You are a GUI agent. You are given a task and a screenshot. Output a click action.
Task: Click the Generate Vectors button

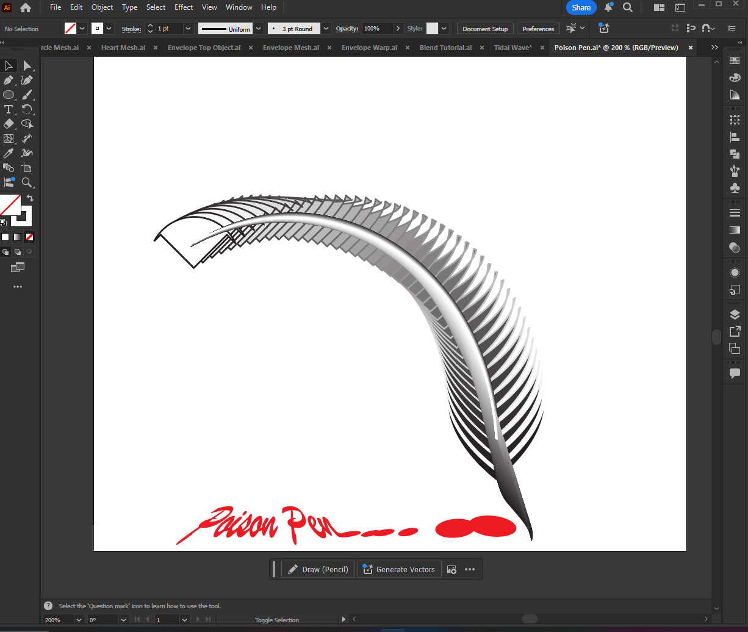tap(399, 569)
